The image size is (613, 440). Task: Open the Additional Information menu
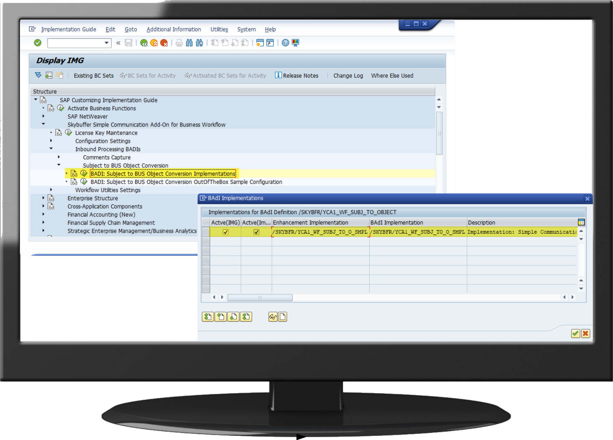(174, 29)
